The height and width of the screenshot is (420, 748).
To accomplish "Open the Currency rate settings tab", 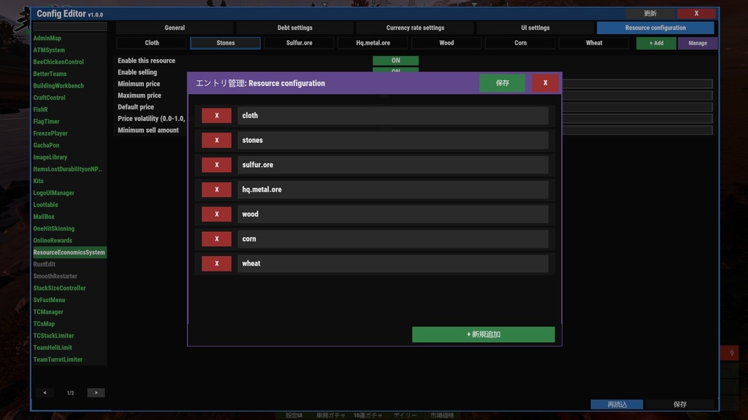I will tap(414, 27).
